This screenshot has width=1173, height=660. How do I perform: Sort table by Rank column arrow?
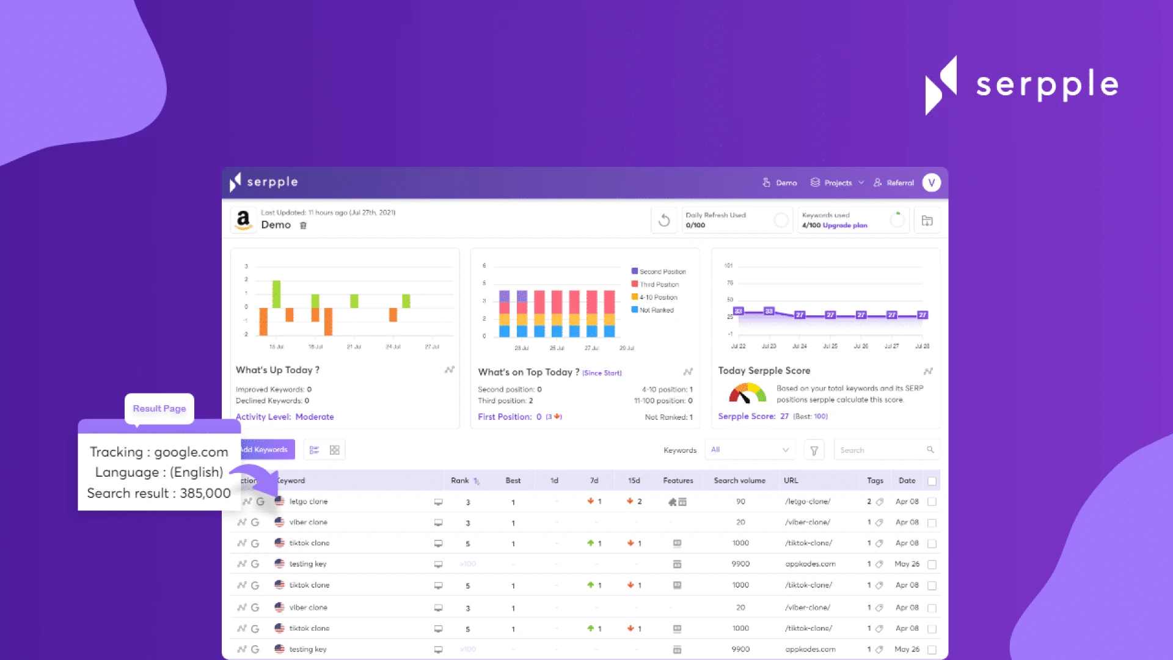pyautogui.click(x=475, y=481)
